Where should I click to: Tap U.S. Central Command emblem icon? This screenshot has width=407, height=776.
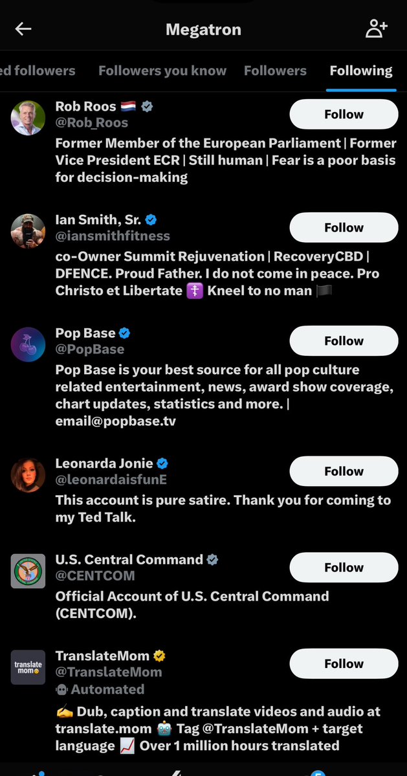[x=28, y=571]
